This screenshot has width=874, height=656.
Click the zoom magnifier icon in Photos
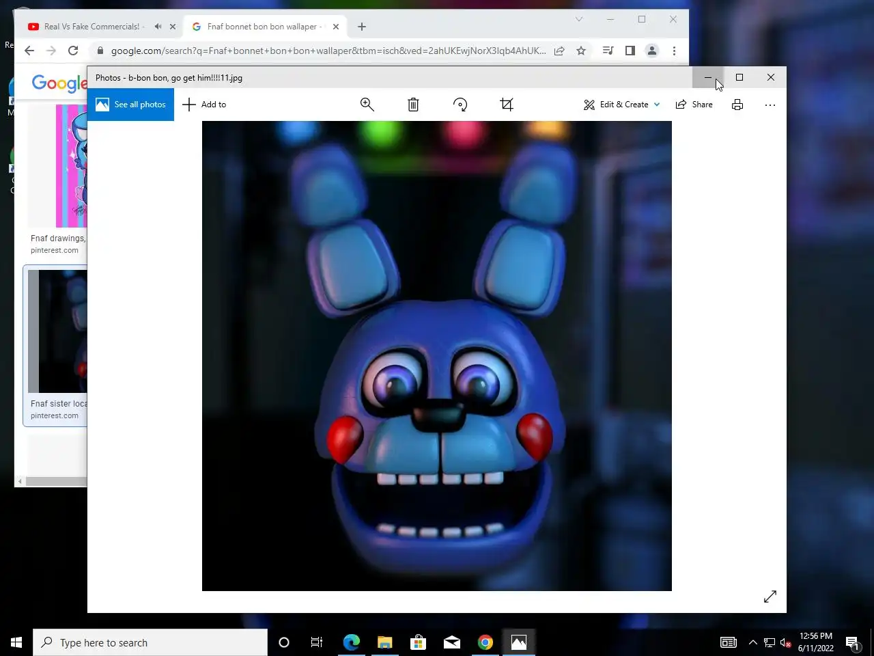(x=367, y=105)
